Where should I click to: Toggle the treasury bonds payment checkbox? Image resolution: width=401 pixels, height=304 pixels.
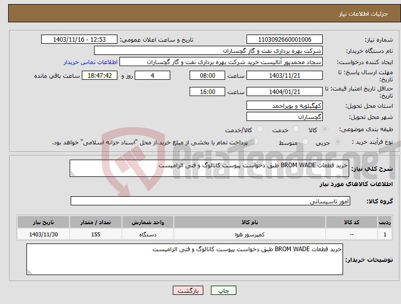[255, 141]
